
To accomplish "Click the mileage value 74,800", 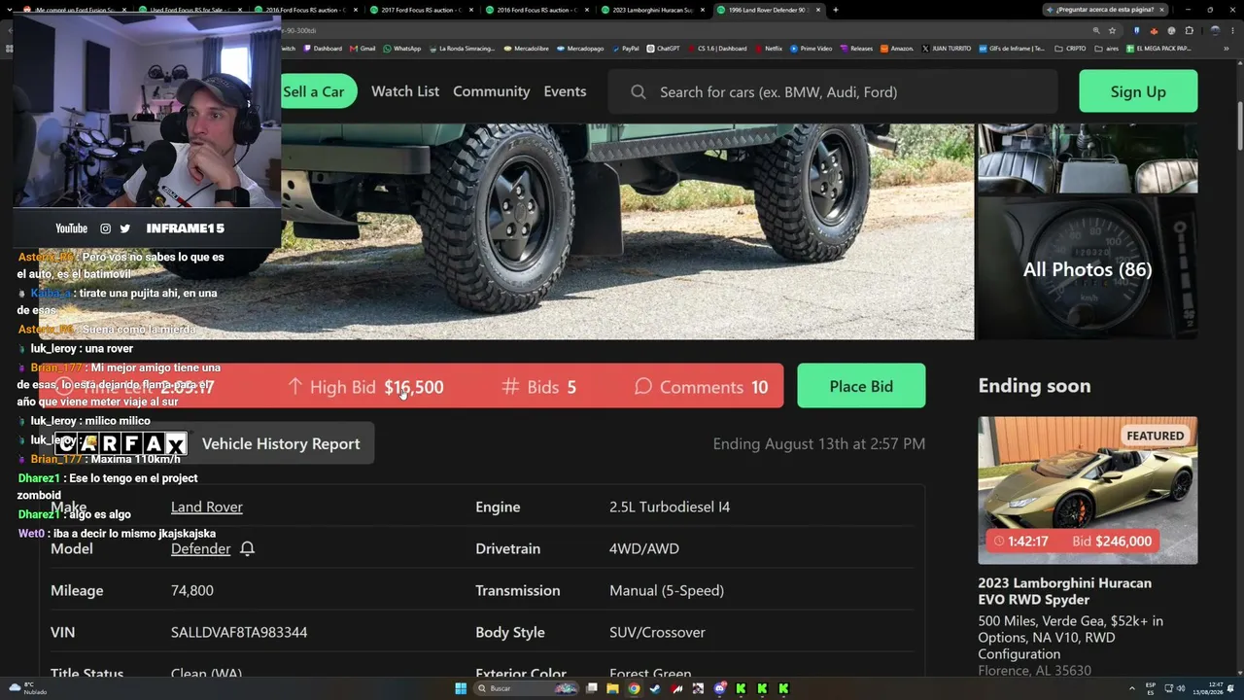I will click(192, 590).
